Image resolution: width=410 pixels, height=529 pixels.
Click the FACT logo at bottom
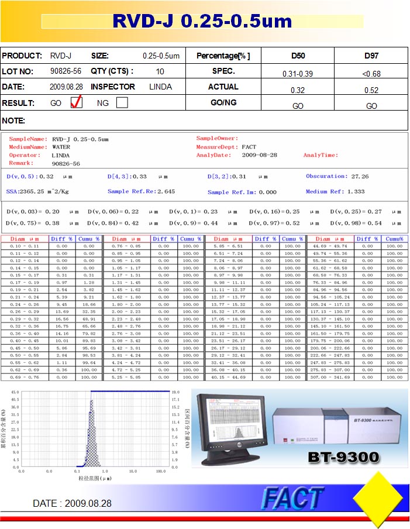(x=292, y=498)
